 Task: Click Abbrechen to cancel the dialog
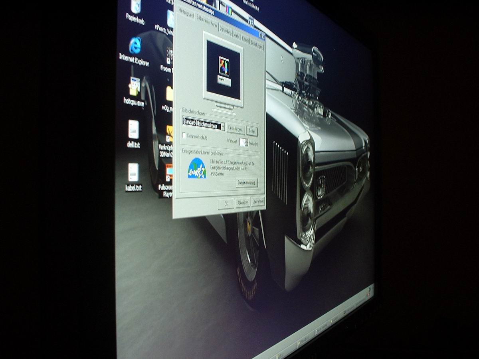click(x=242, y=202)
